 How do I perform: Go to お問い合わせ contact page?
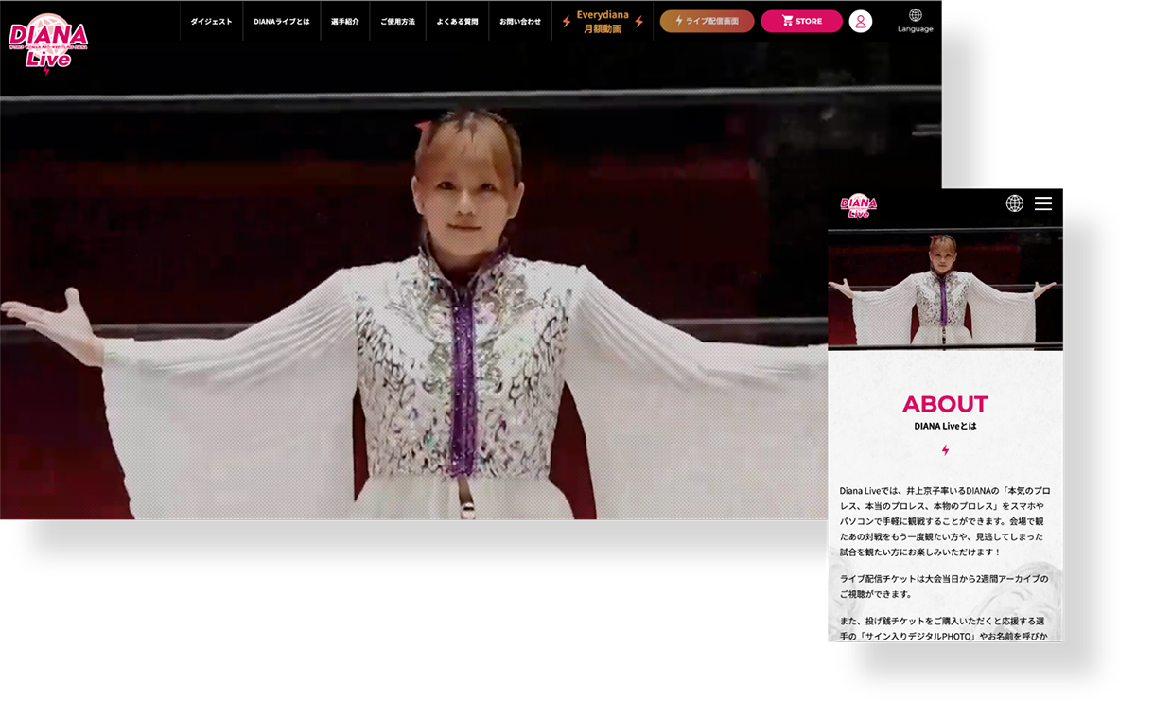pyautogui.click(x=520, y=22)
